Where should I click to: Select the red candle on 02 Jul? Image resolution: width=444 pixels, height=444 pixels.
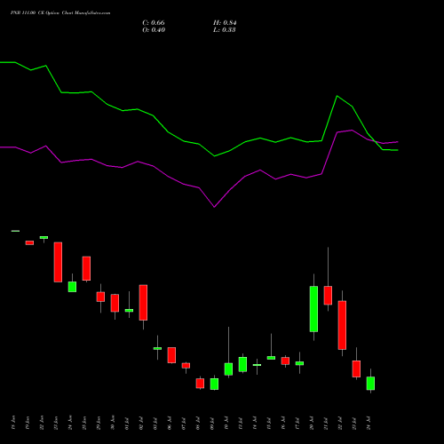click(143, 303)
